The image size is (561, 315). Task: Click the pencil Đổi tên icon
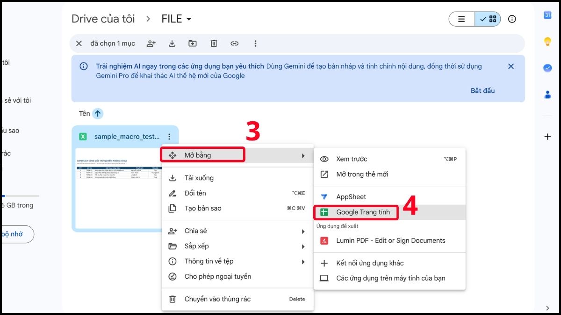(173, 193)
